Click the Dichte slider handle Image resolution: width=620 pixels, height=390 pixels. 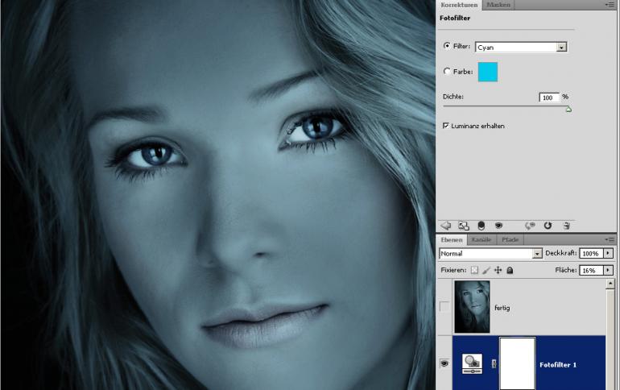pos(568,109)
